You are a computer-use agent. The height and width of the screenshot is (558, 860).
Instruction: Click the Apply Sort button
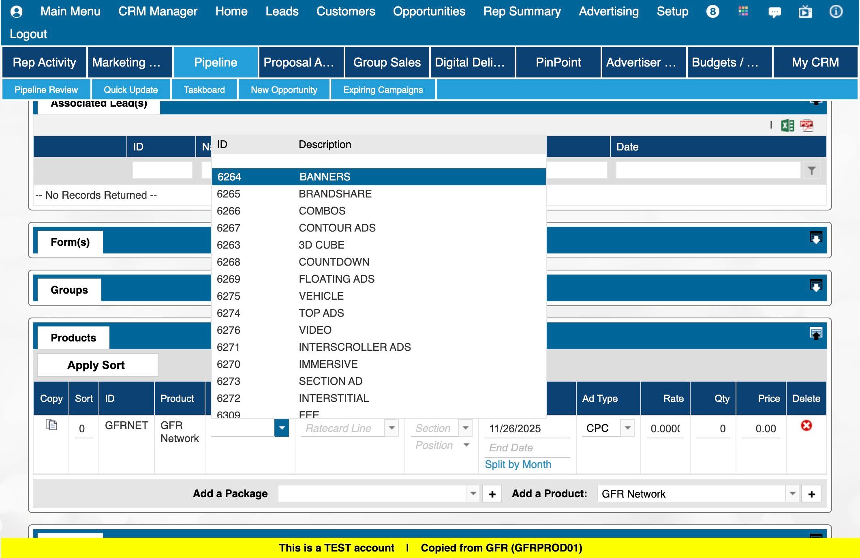pos(97,365)
